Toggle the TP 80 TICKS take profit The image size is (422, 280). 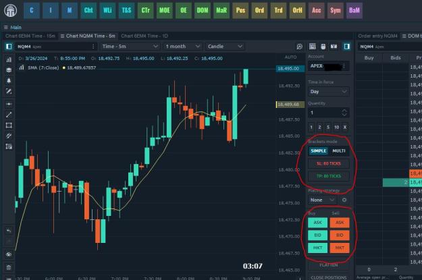(329, 176)
